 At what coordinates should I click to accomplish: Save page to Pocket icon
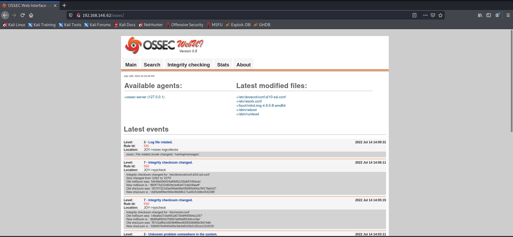pos(433,15)
